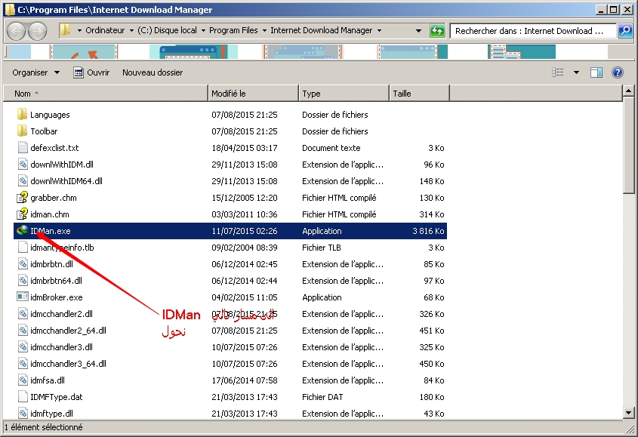Screen dimensions: 638x437
Task: Click the idmBroker.exe application icon
Action: (x=23, y=297)
